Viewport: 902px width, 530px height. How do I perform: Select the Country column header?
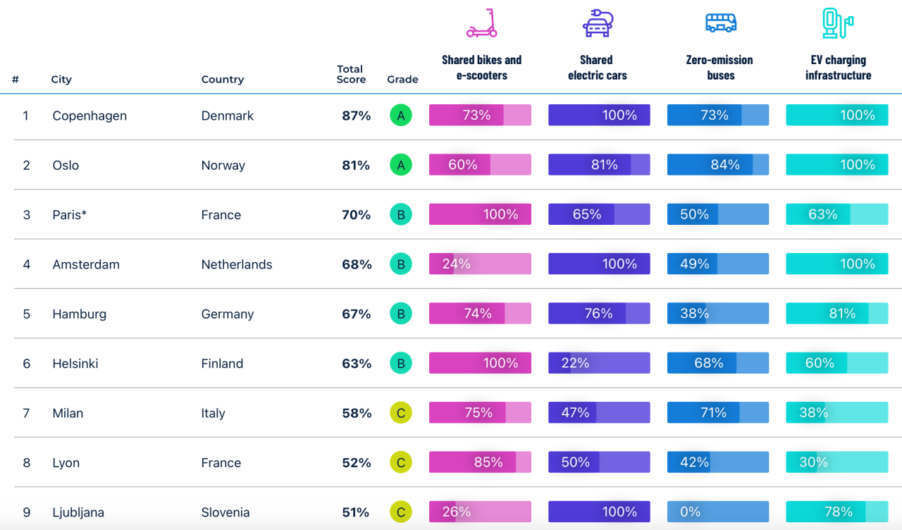click(x=223, y=80)
